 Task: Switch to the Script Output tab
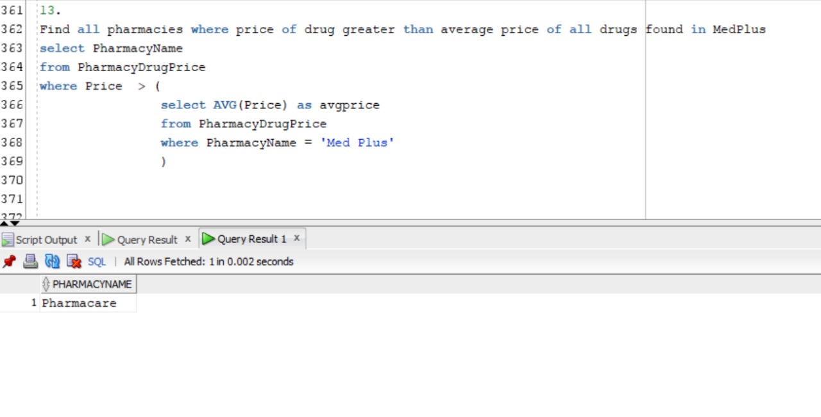pyautogui.click(x=46, y=239)
